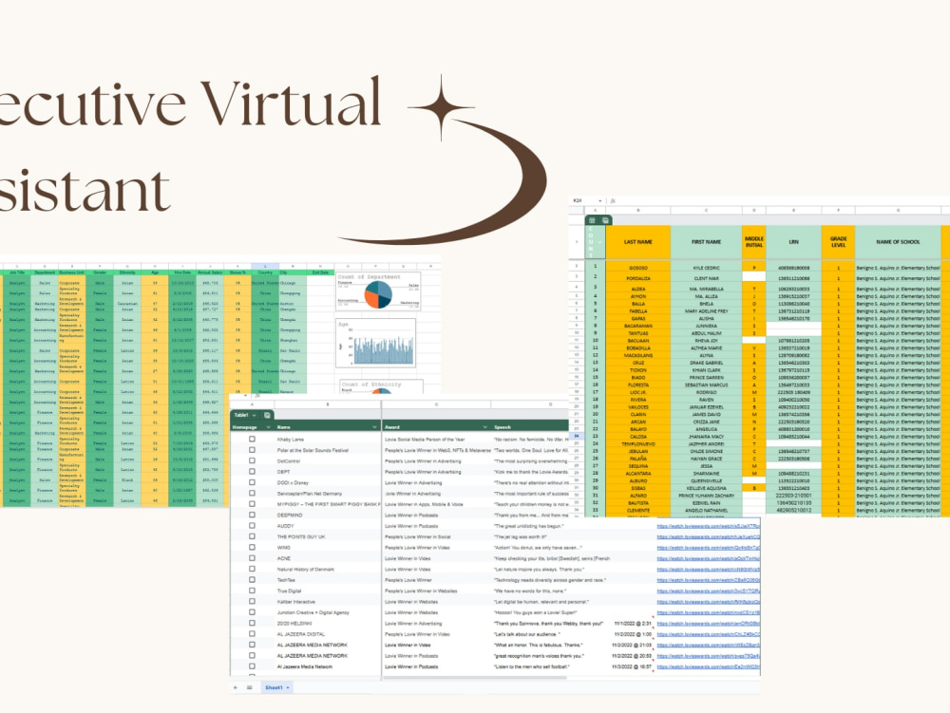
Task: Click the Count of Department pie chart
Action: pos(378,292)
